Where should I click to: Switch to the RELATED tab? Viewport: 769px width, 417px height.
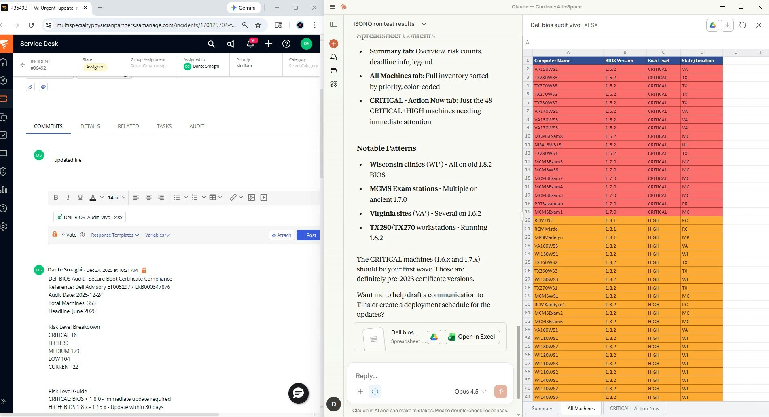click(128, 126)
